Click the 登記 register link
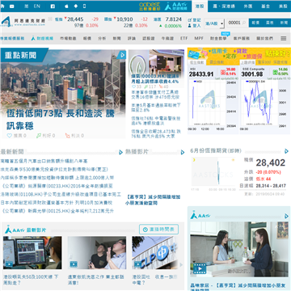 (194, 20)
